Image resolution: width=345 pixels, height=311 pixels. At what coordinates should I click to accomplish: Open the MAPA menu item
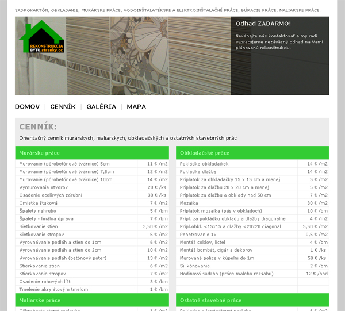pyautogui.click(x=136, y=107)
